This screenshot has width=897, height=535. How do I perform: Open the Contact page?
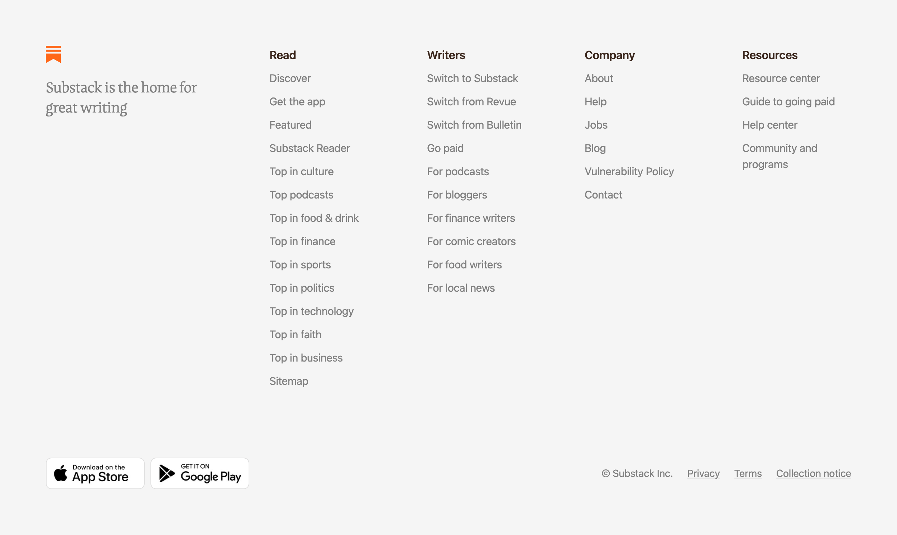603,195
